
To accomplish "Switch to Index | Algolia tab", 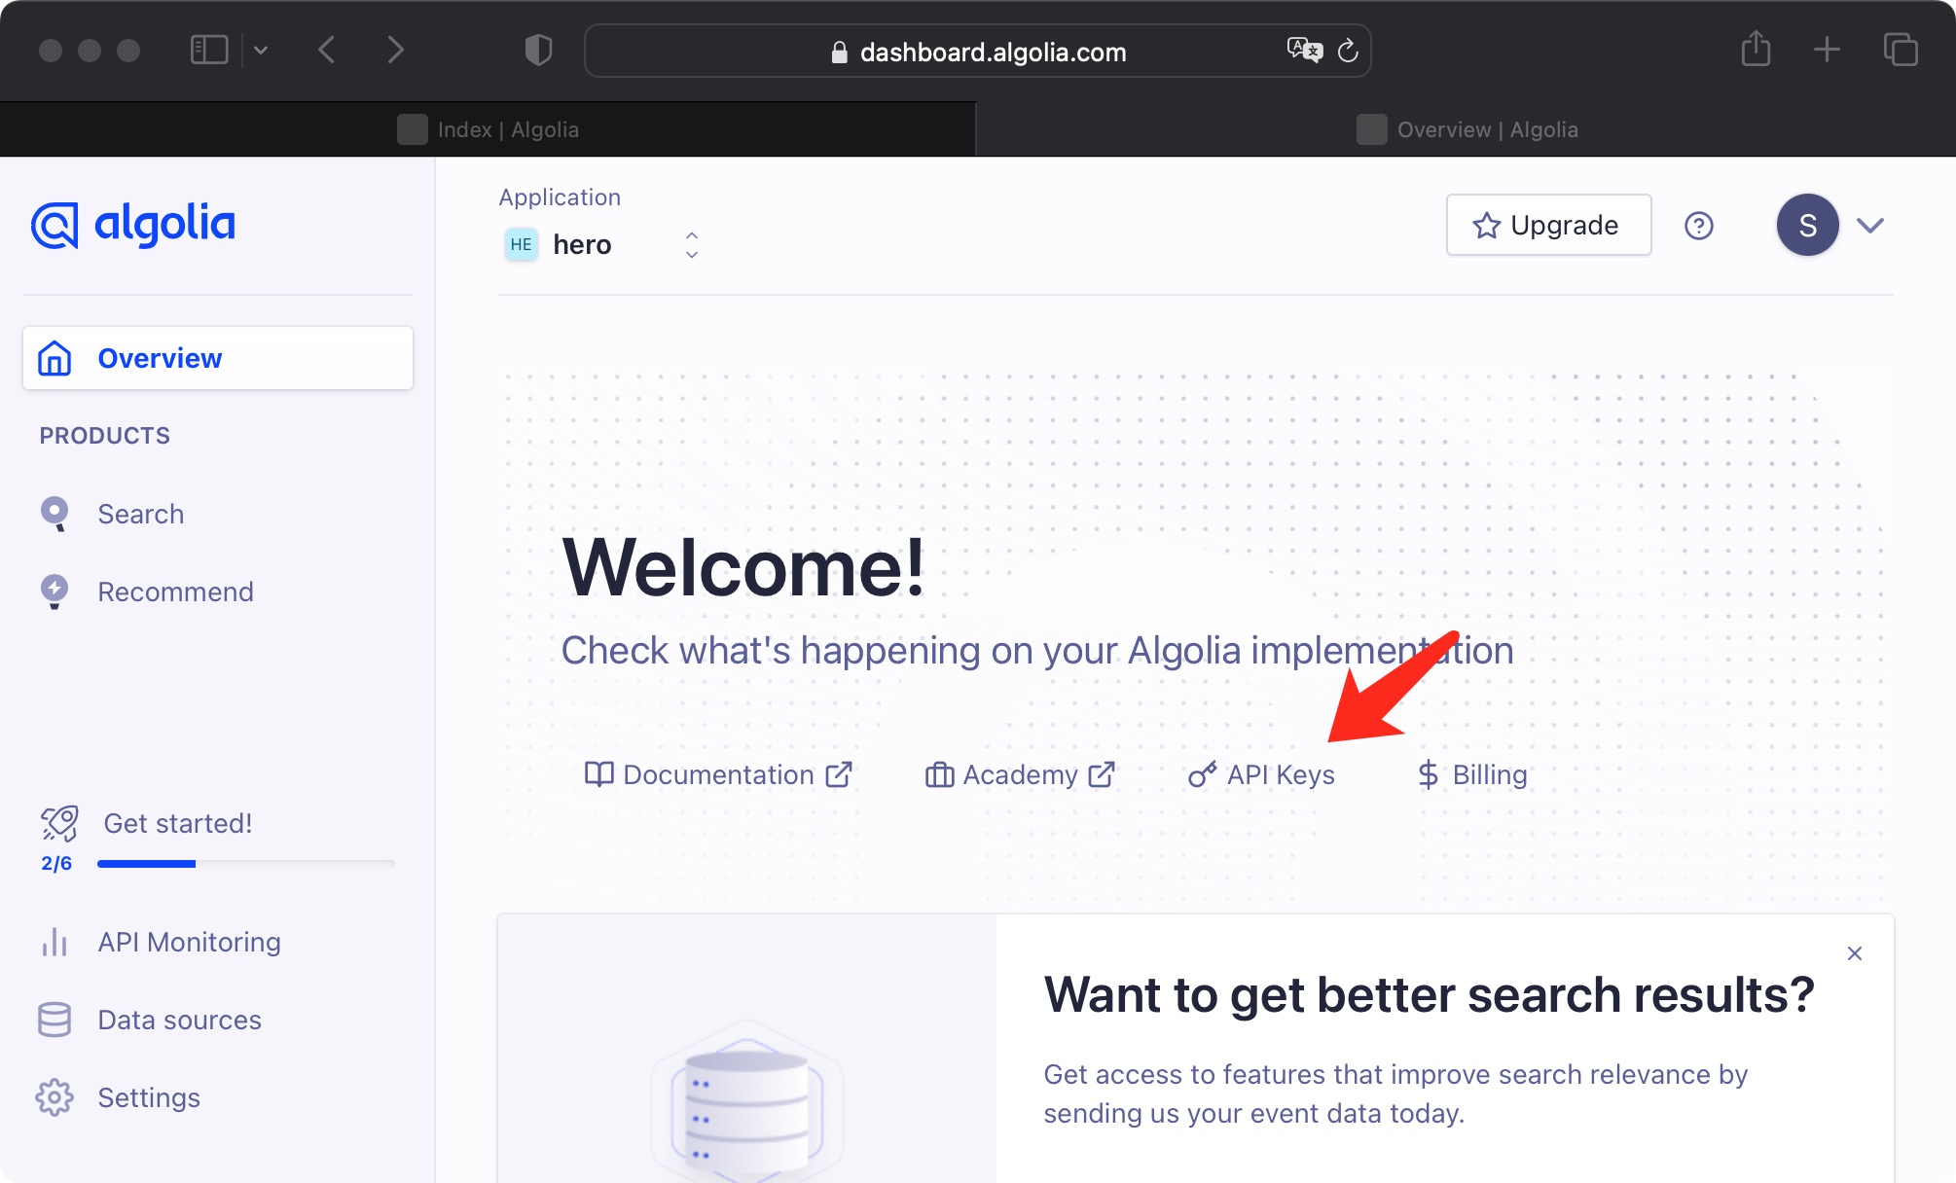I will tap(489, 129).
